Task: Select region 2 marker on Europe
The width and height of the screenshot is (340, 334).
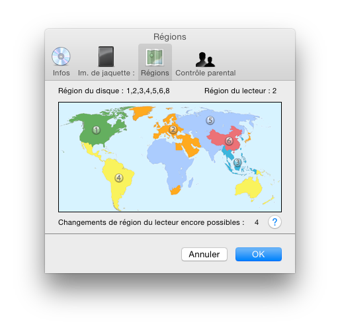Action: pyautogui.click(x=173, y=130)
